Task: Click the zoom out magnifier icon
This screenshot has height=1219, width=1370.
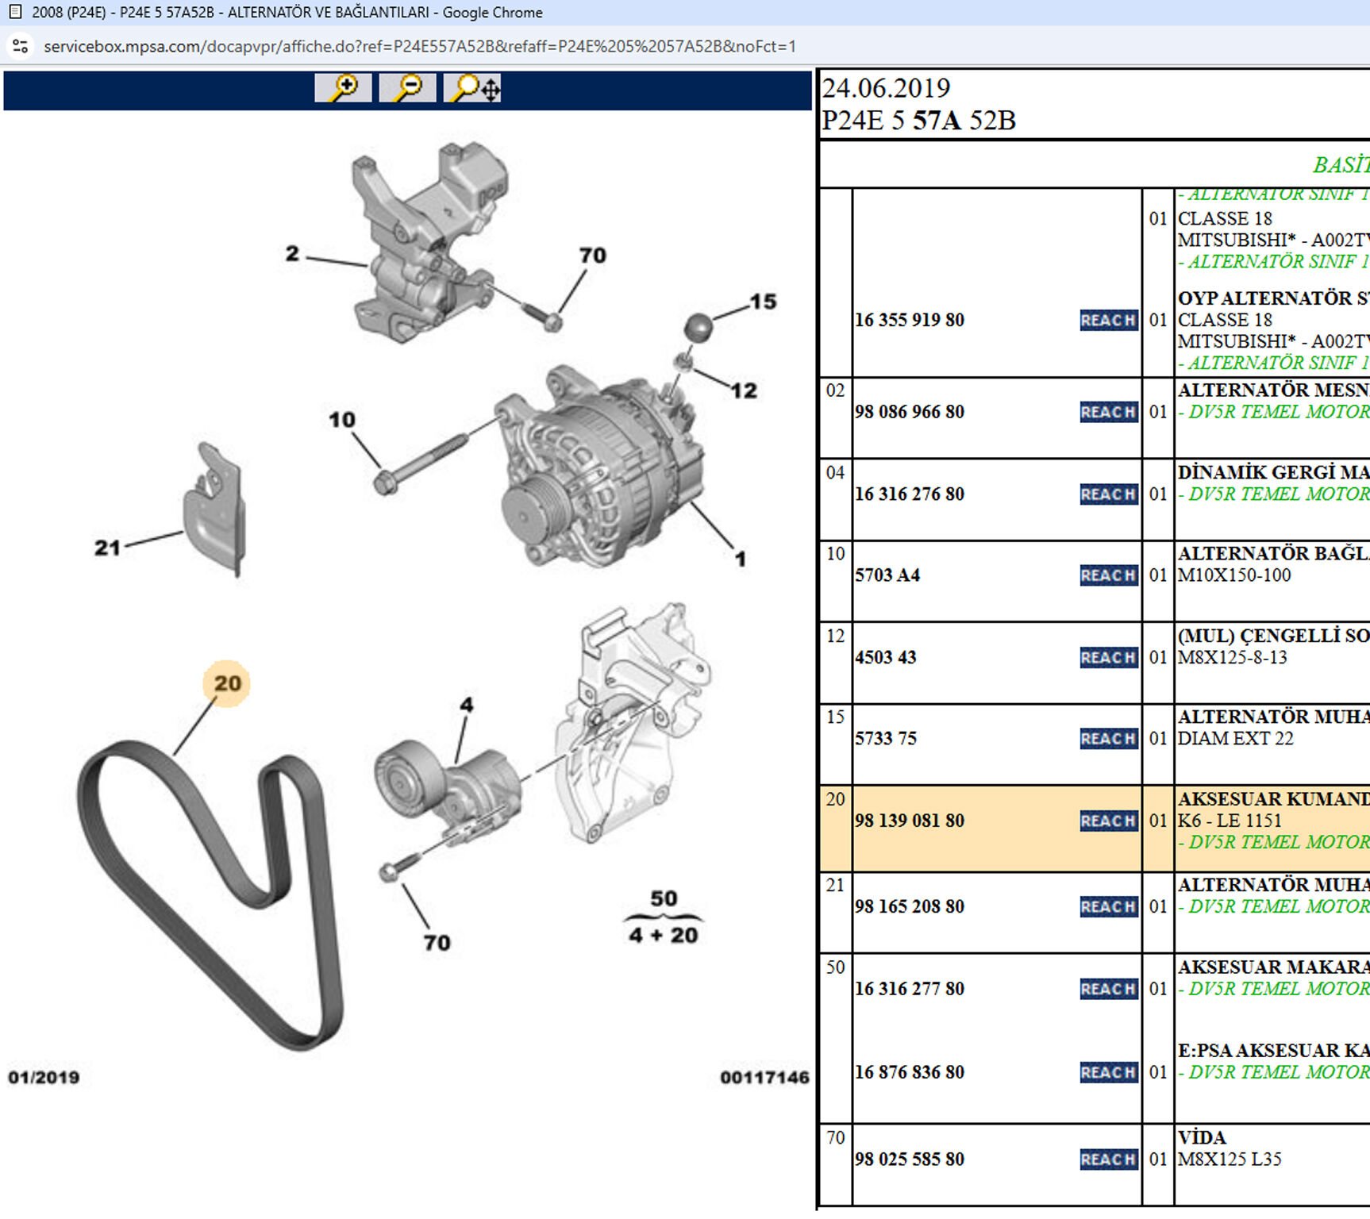Action: tap(407, 87)
